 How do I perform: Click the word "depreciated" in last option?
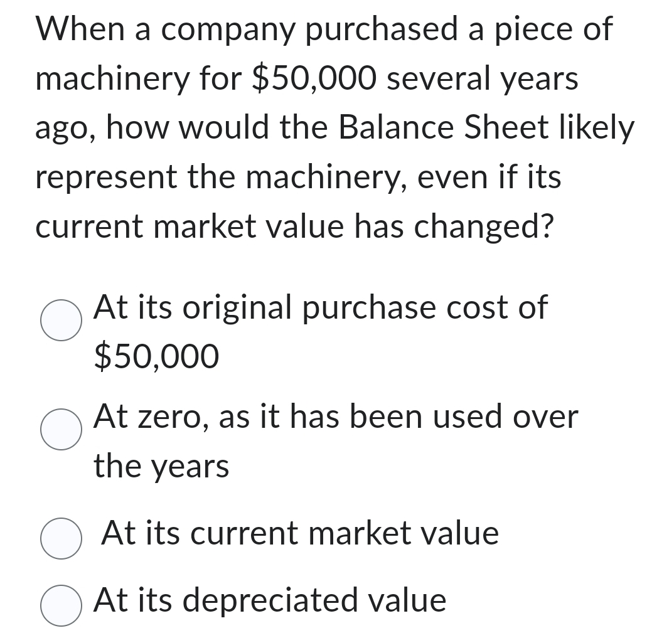pyautogui.click(x=270, y=601)
